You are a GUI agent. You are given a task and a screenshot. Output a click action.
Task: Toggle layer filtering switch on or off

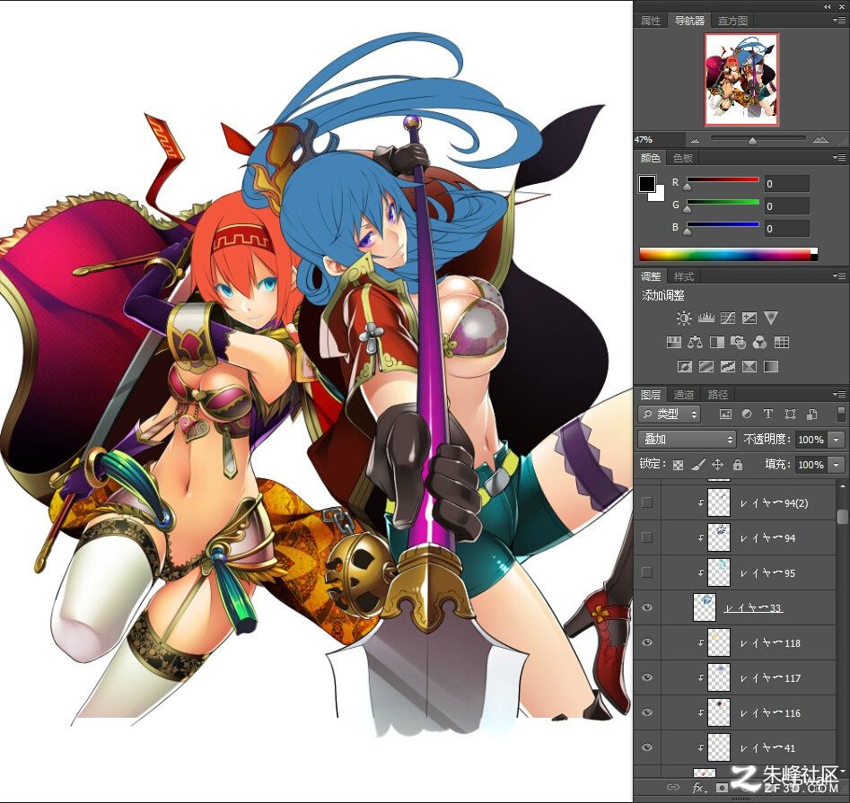click(x=841, y=414)
